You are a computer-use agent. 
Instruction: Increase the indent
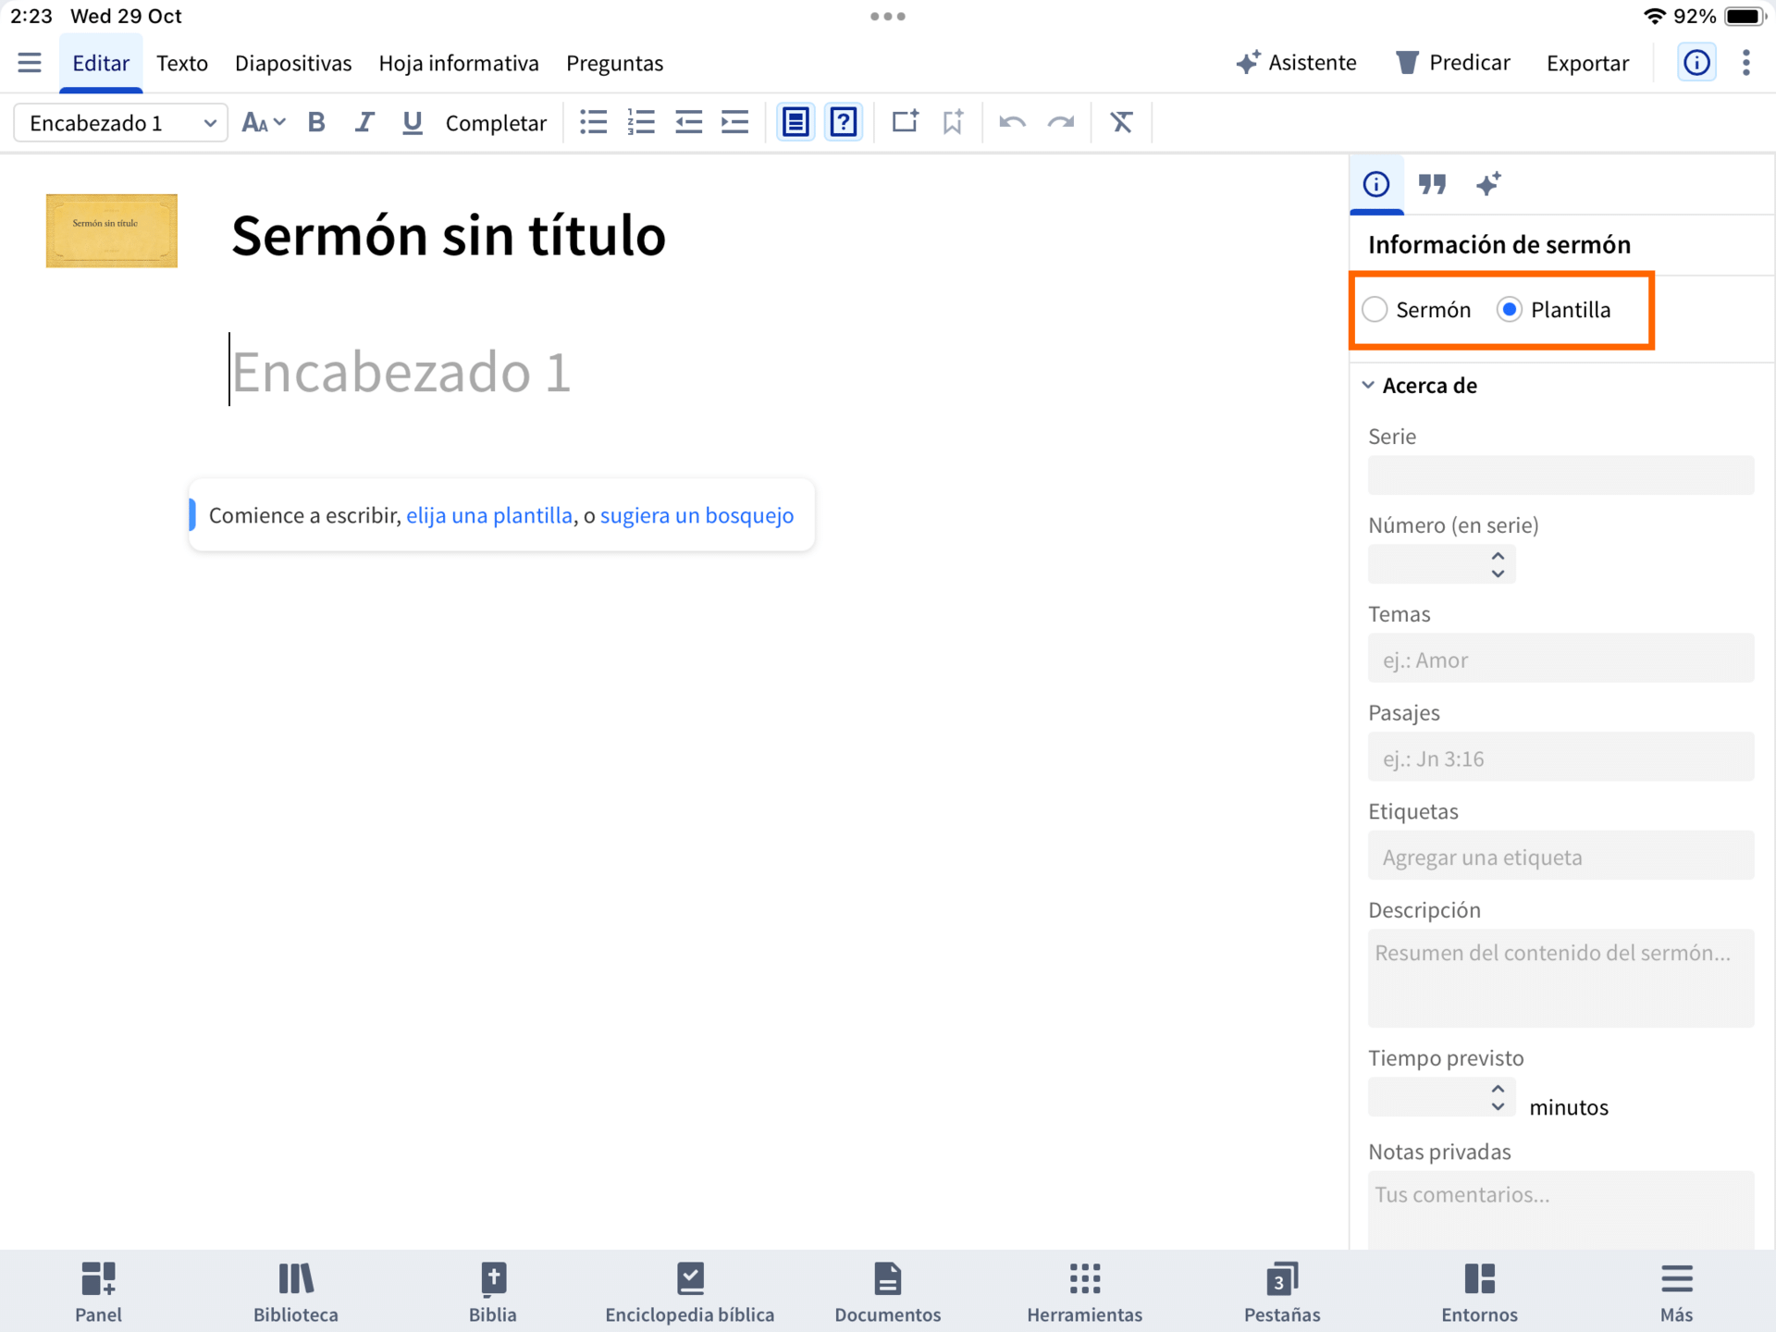[735, 122]
